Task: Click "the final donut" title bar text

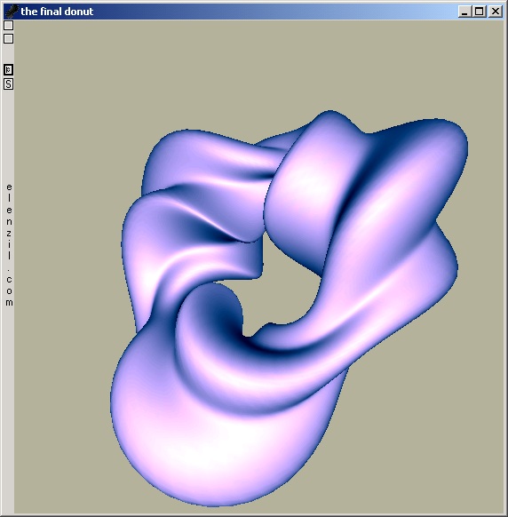Action: click(x=57, y=12)
